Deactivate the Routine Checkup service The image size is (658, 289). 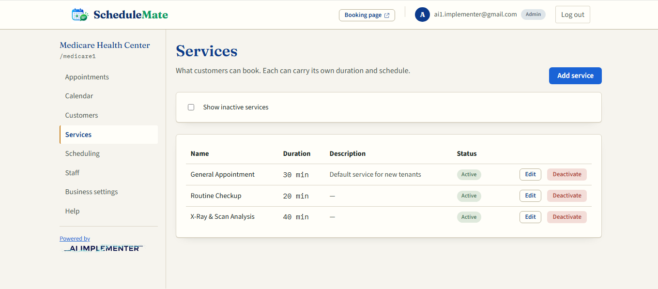(567, 196)
